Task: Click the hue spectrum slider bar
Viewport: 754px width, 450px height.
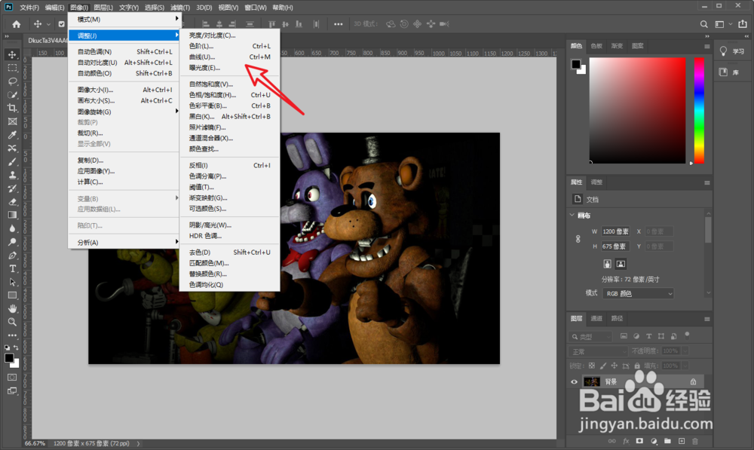Action: (699, 111)
